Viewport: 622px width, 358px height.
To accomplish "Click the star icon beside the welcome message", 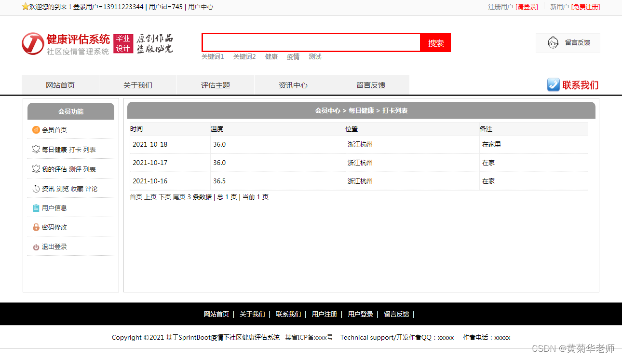I will tap(26, 7).
